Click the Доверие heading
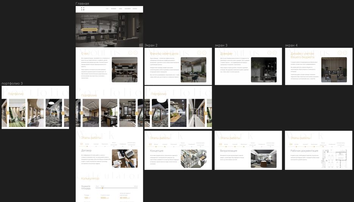Screen dimensions: 354x202 pyautogui.click(x=226, y=54)
